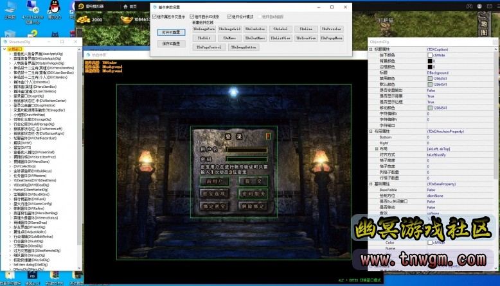500x286 pixels.
Task: Edit the 标题 DBackground value field
Action: pyautogui.click(x=460, y=73)
